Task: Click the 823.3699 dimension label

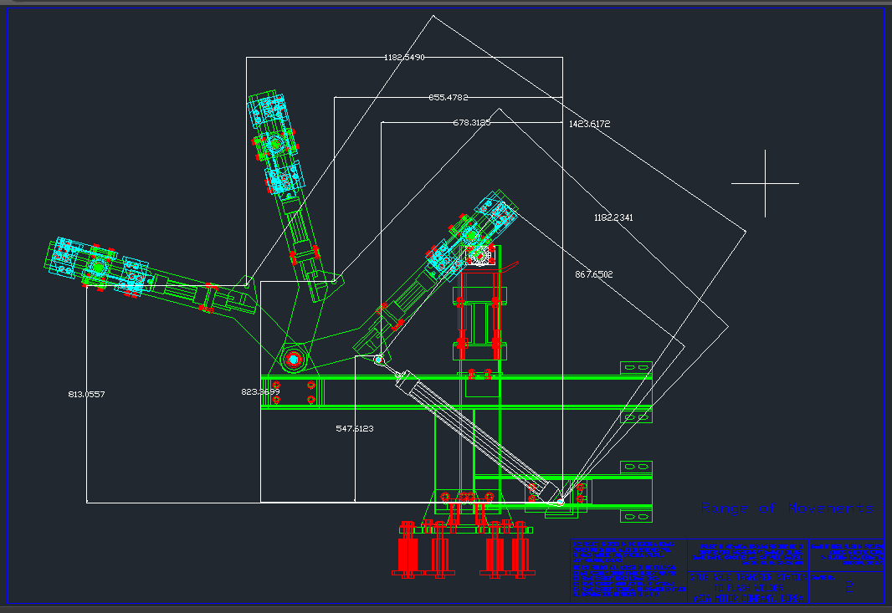Action: [x=259, y=390]
